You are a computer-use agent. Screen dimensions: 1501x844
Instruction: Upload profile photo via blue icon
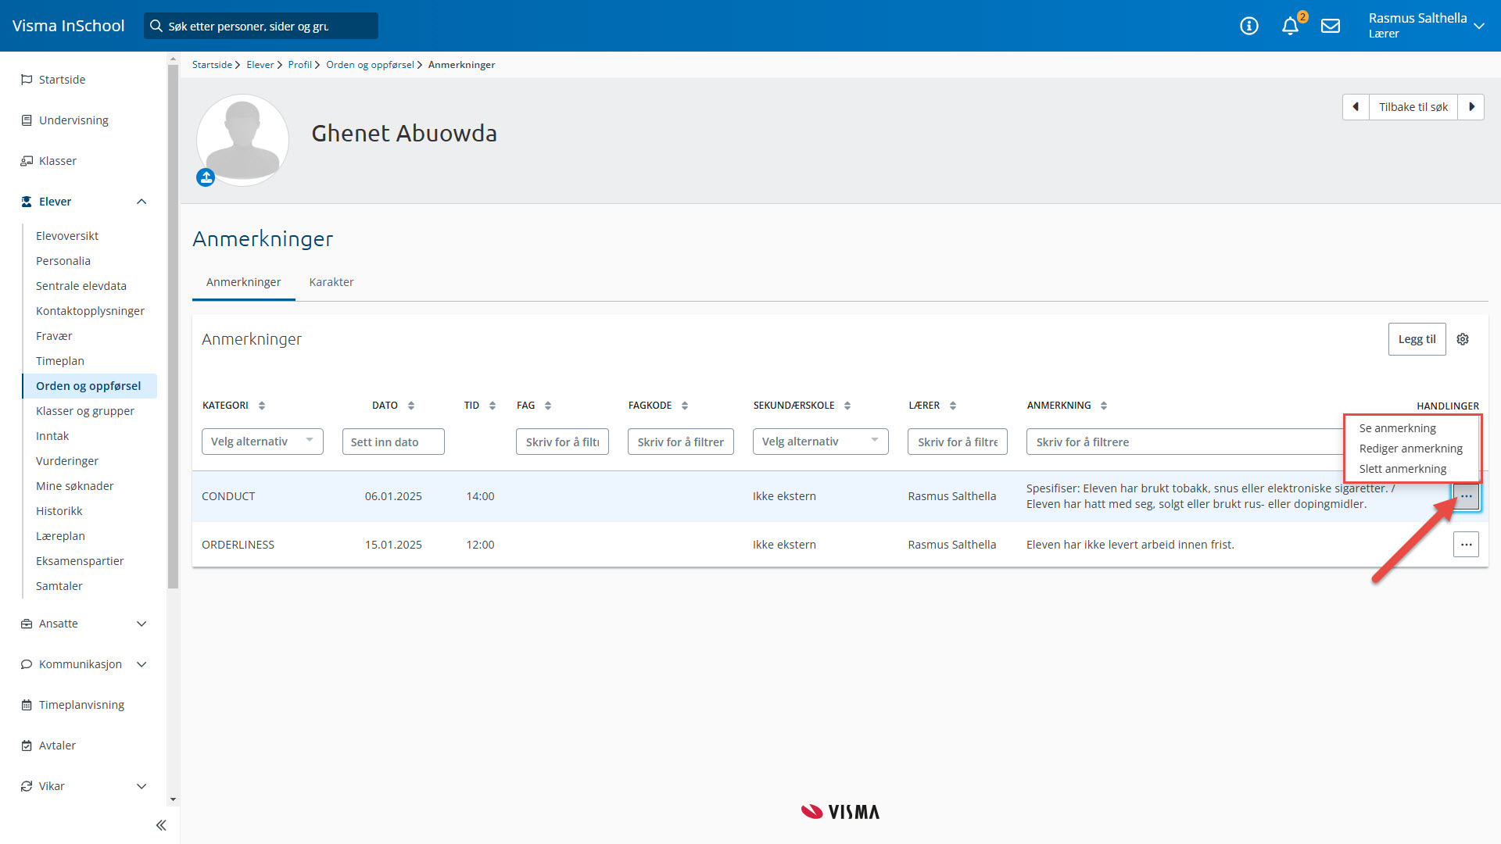[206, 178]
